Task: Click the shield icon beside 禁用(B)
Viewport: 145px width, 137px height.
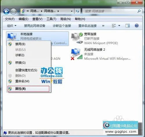Action: tap(10, 44)
